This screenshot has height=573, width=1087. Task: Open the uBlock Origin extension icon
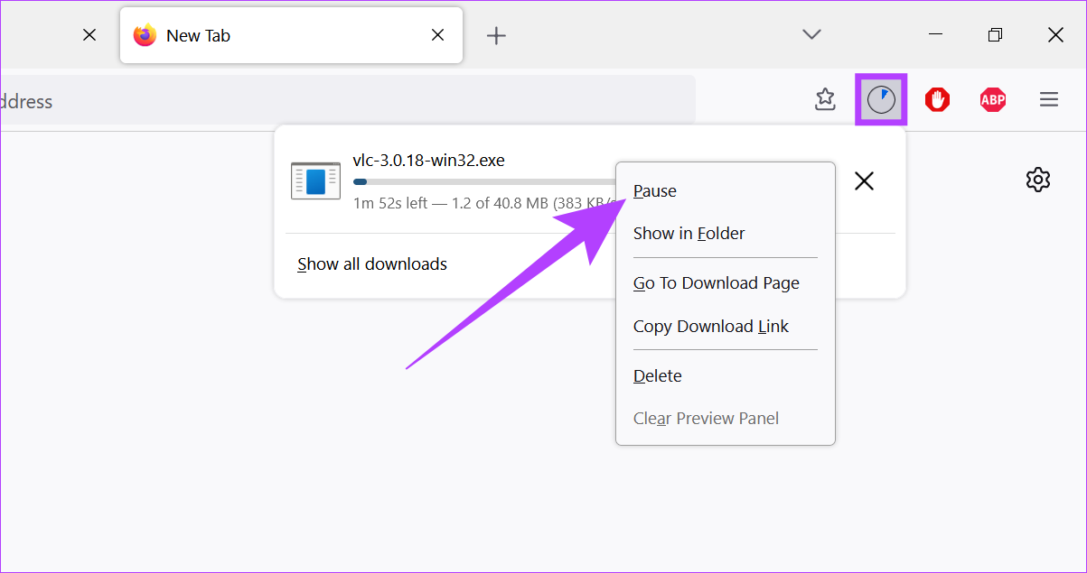coord(937,99)
